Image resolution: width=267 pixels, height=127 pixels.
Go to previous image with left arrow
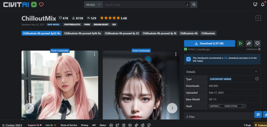[29, 108]
